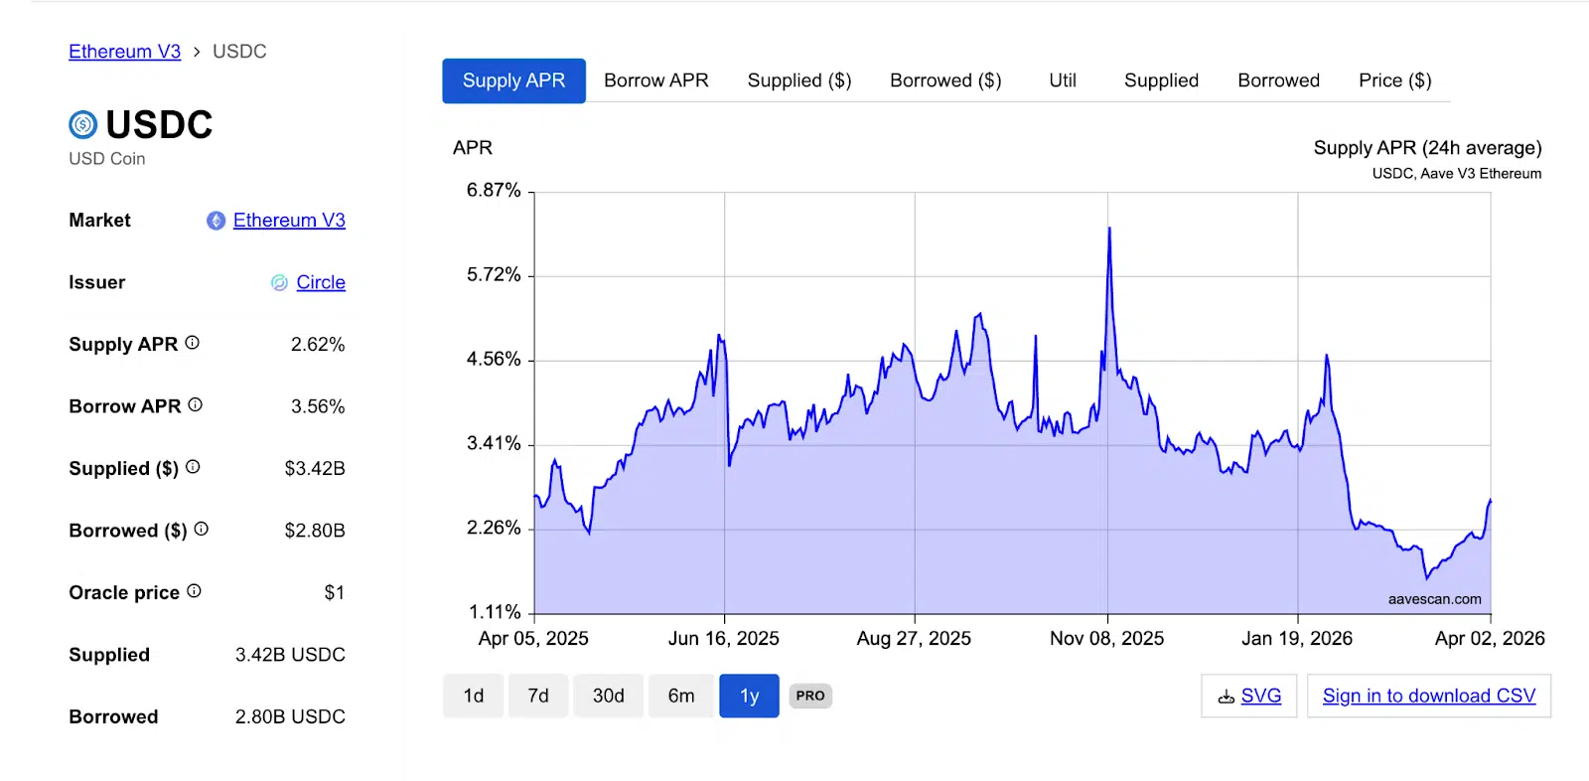Set chart range to 1d

[x=474, y=696]
